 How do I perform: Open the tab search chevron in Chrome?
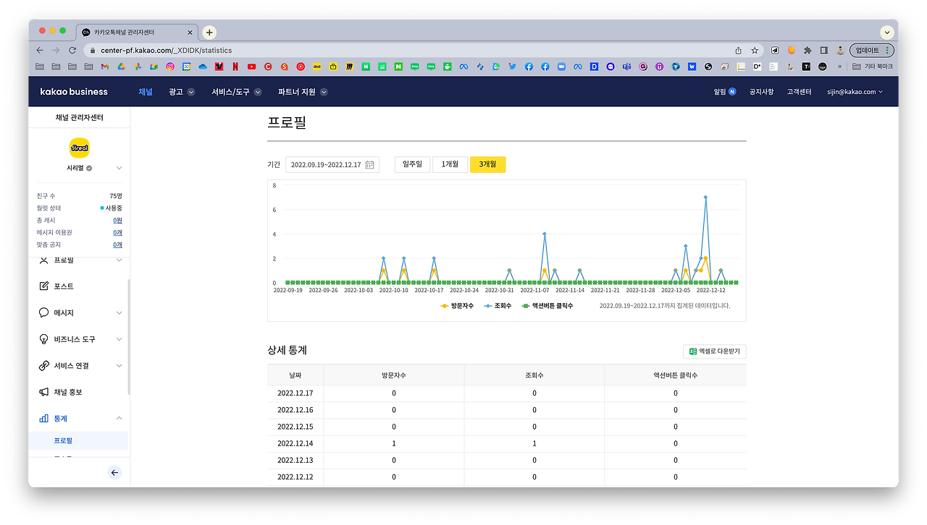click(887, 33)
